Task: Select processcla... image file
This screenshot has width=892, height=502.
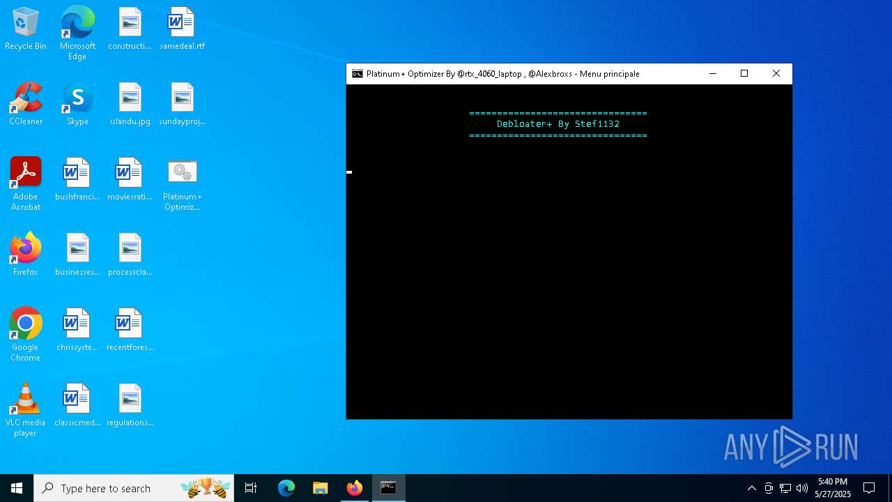Action: click(130, 255)
